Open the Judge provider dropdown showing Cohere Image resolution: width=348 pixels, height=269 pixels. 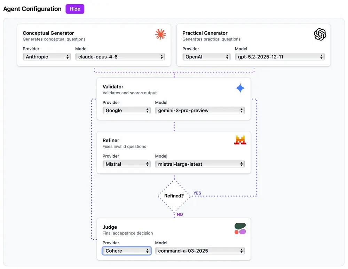[127, 251]
